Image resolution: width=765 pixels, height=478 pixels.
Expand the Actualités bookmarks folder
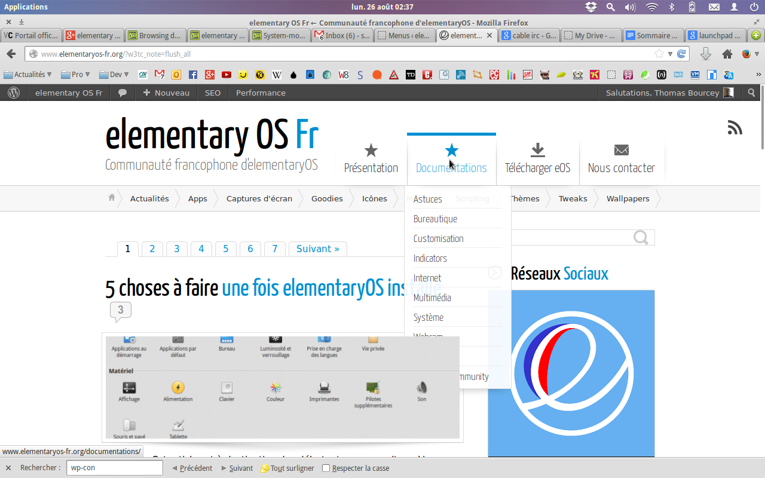tap(28, 75)
